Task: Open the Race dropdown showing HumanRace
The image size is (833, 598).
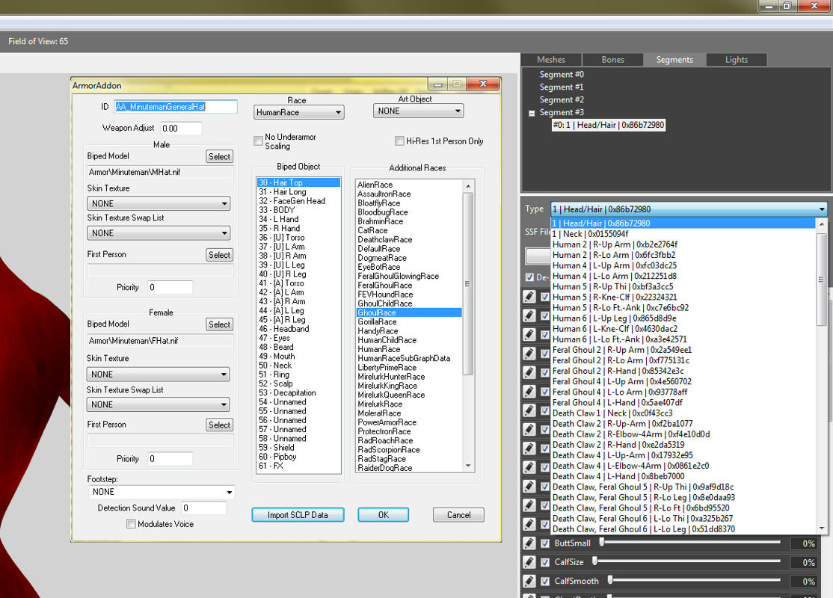Action: (x=298, y=112)
